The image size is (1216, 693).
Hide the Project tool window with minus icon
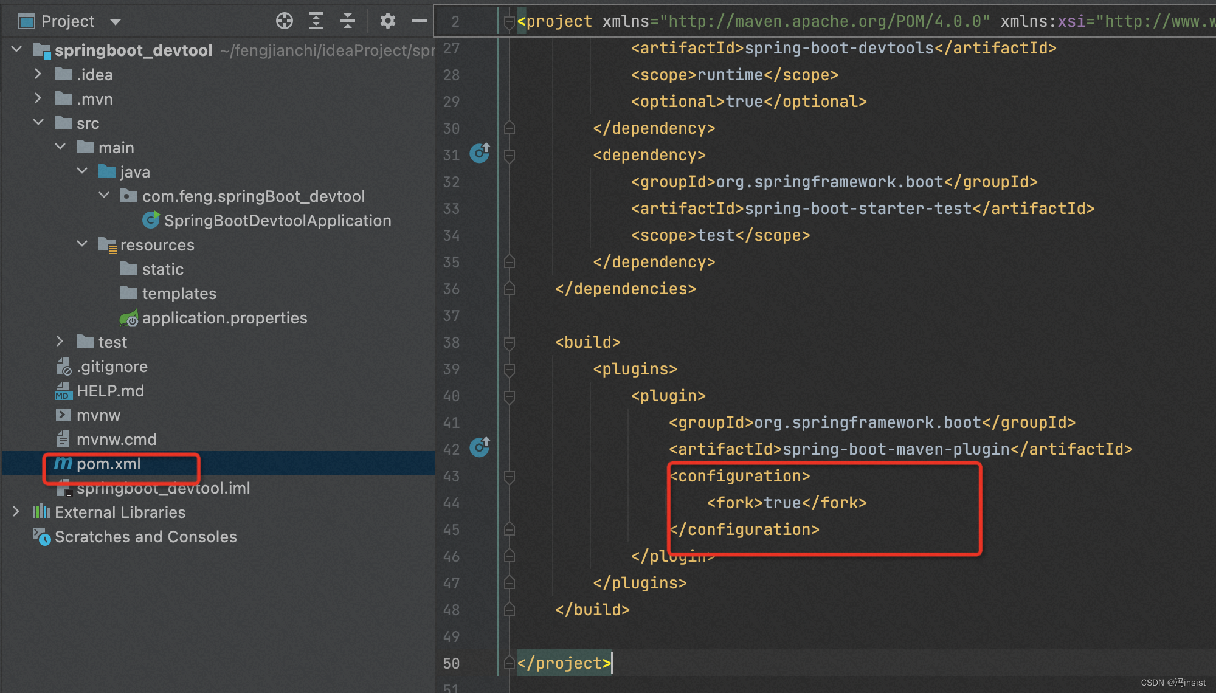[419, 20]
